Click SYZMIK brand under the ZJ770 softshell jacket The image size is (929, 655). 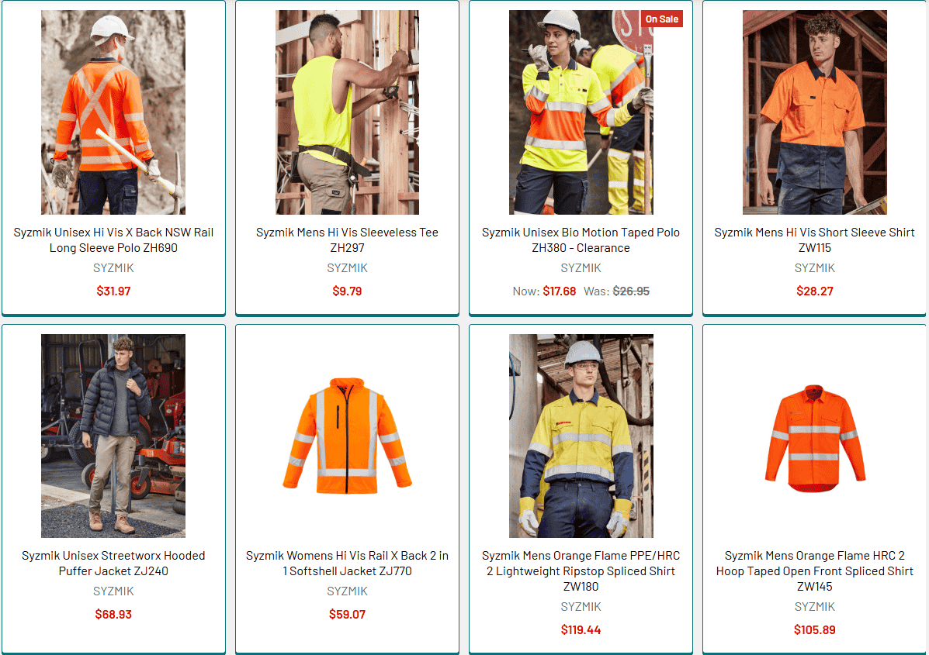347,591
